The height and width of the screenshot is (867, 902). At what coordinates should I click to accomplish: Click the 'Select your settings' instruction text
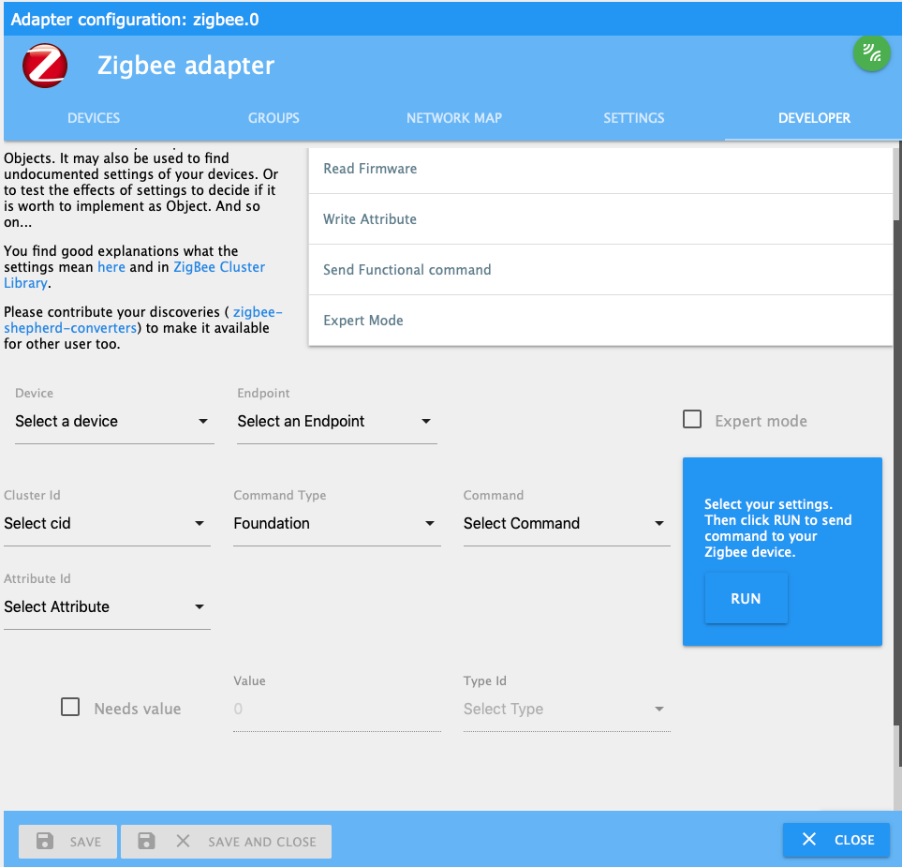[x=777, y=528]
